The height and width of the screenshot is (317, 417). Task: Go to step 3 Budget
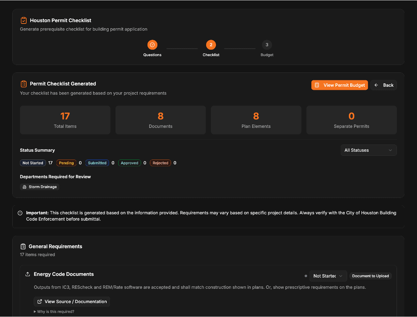267,45
